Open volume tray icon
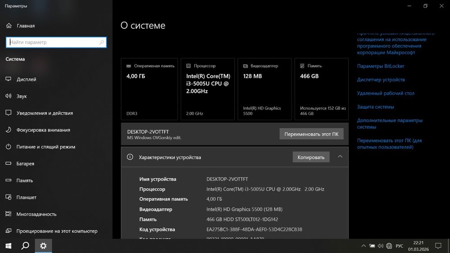This screenshot has width=450, height=253. pos(381,246)
